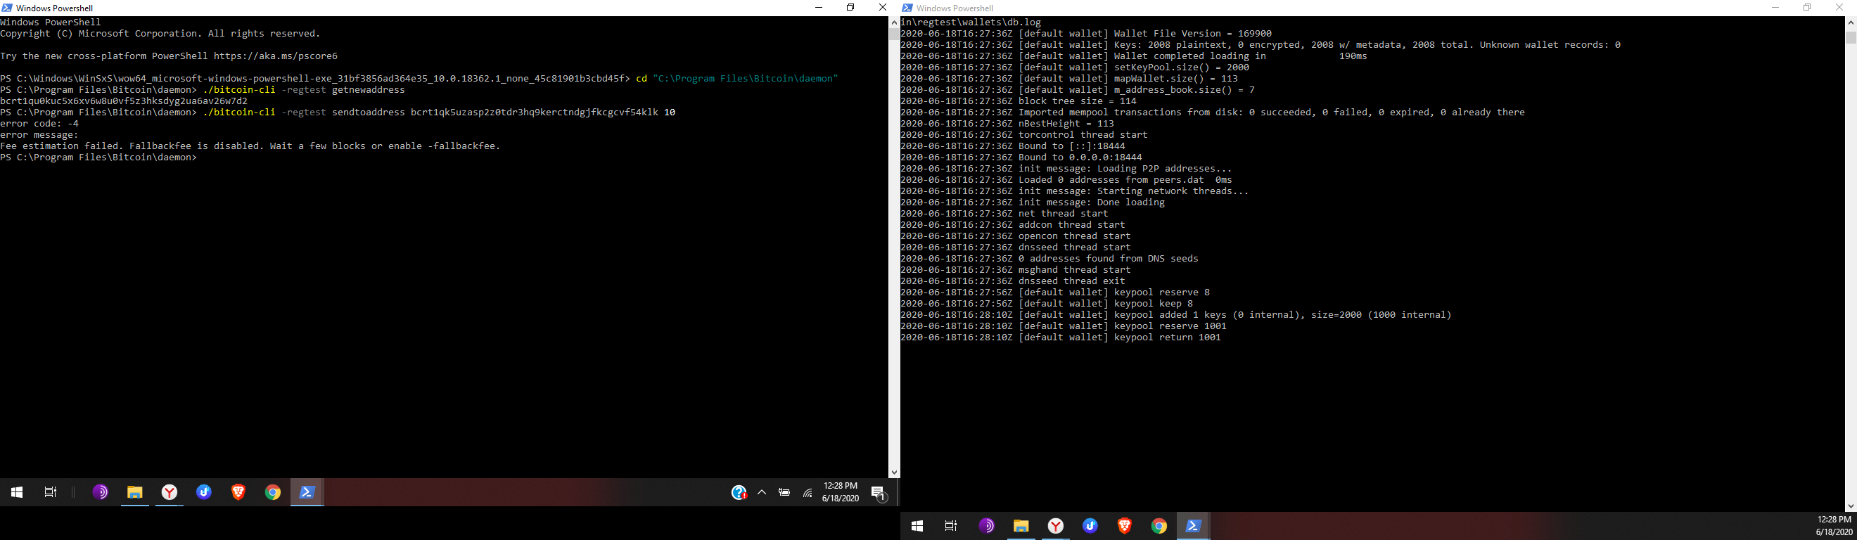Restore down the left Windows PowerShell window
The width and height of the screenshot is (1857, 540).
tap(850, 8)
